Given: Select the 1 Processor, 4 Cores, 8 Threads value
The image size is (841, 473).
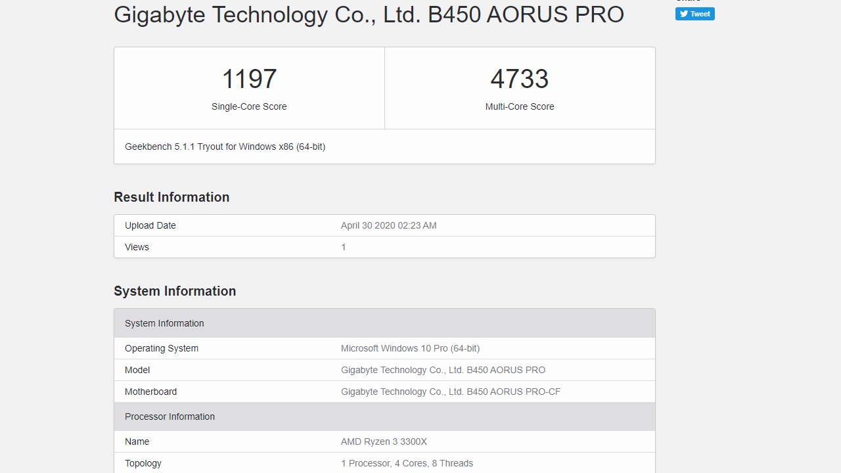Looking at the screenshot, I should click(x=407, y=463).
